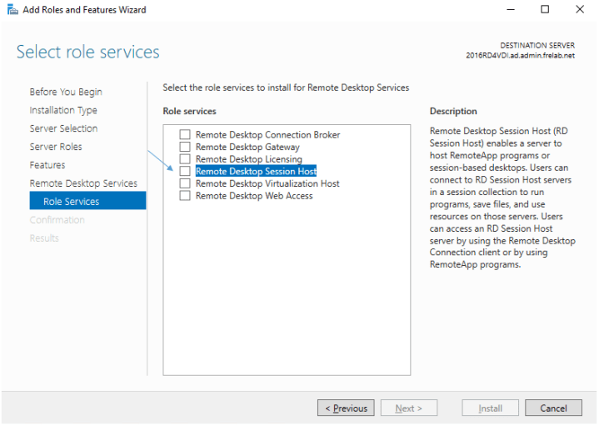Close the Add Roles and Features Wizard
The height and width of the screenshot is (426, 599).
click(x=580, y=9)
